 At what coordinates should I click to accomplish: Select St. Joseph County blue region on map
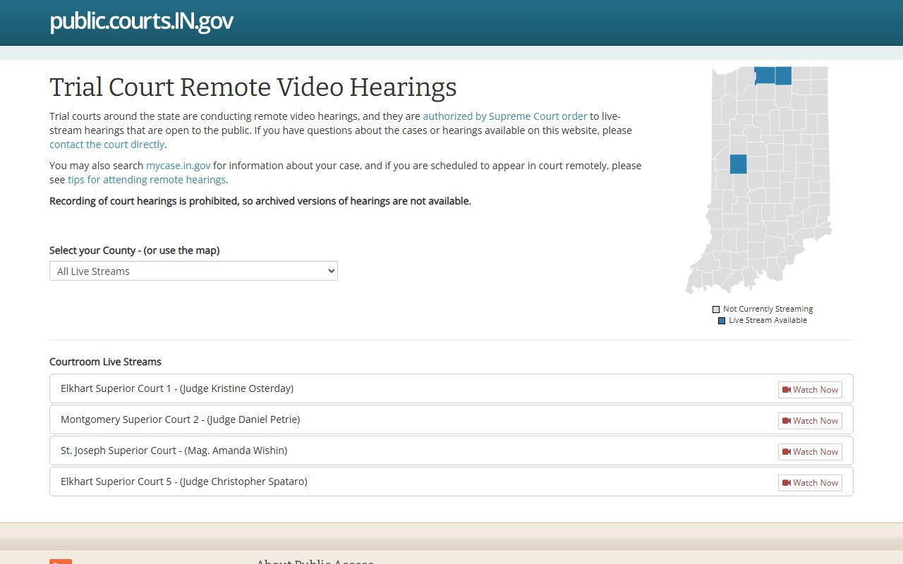(x=765, y=75)
